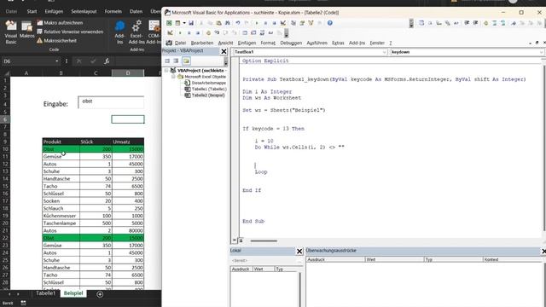Screen dimensions: 546x307
Task: Open the watch window icon in debug toolbar
Action: [262, 33]
